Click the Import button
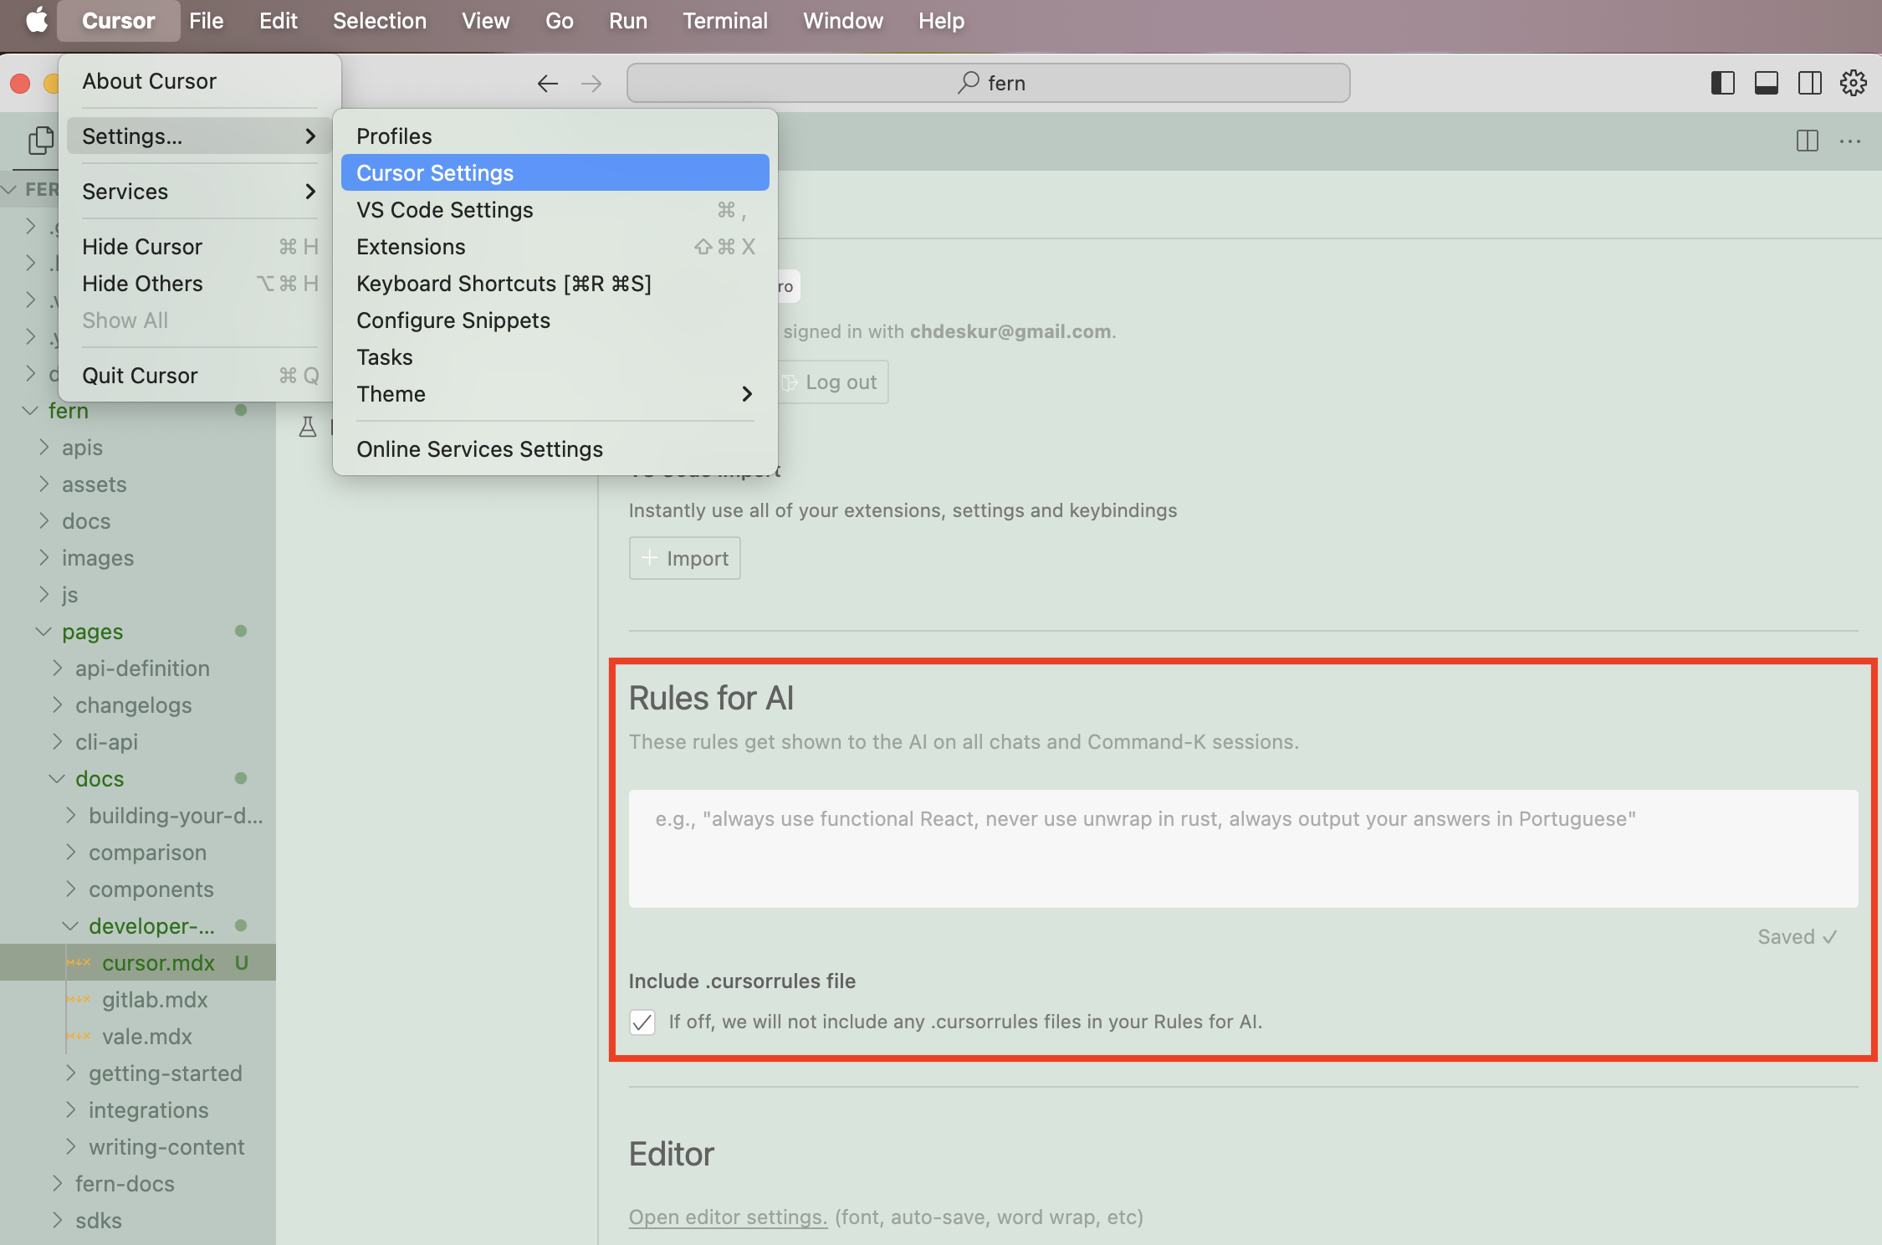 684,558
